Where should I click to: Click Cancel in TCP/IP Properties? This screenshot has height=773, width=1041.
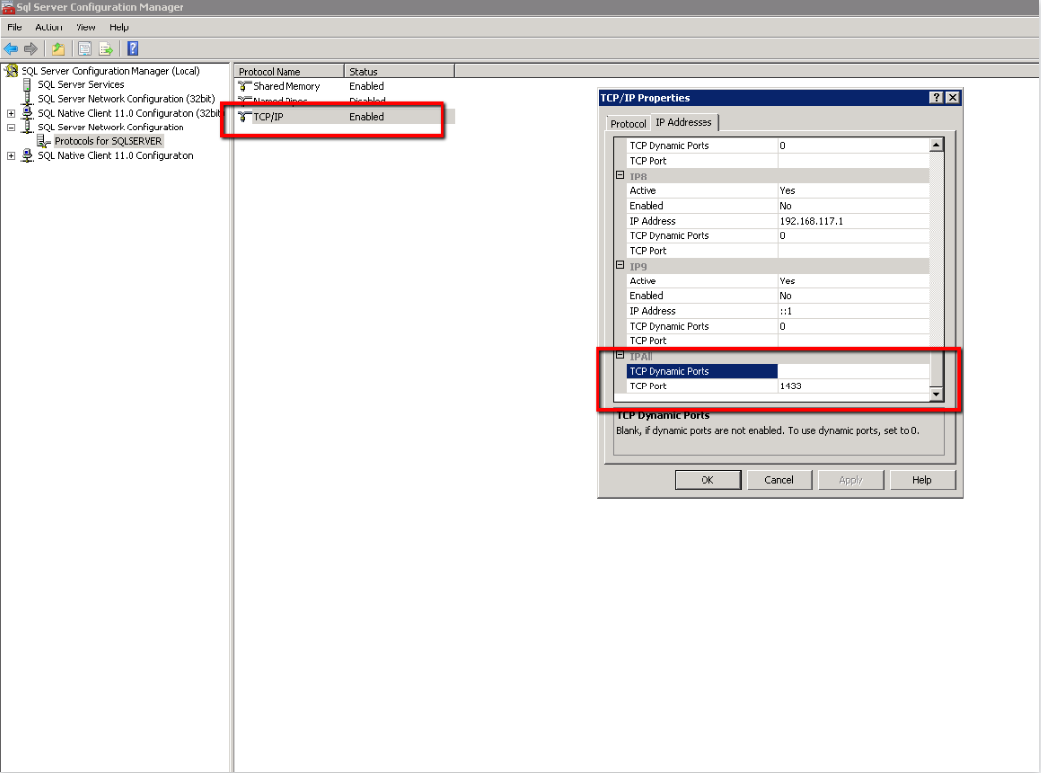point(779,480)
